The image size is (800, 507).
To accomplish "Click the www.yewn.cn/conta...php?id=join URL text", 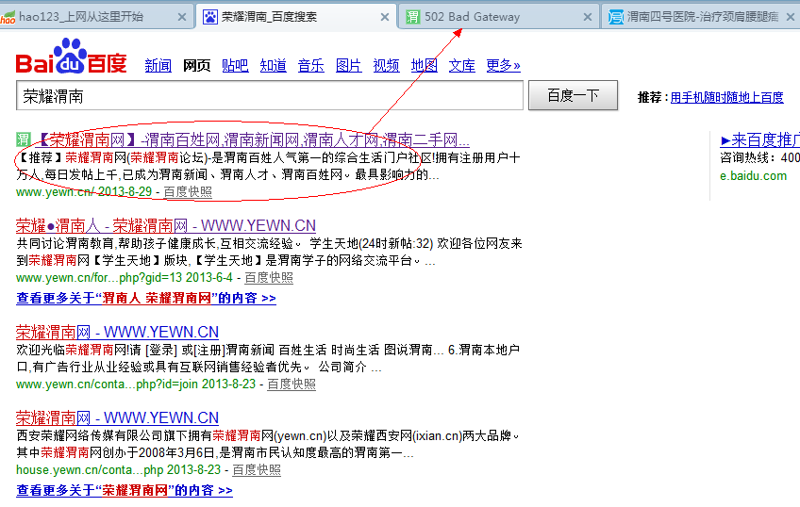I will pyautogui.click(x=136, y=384).
